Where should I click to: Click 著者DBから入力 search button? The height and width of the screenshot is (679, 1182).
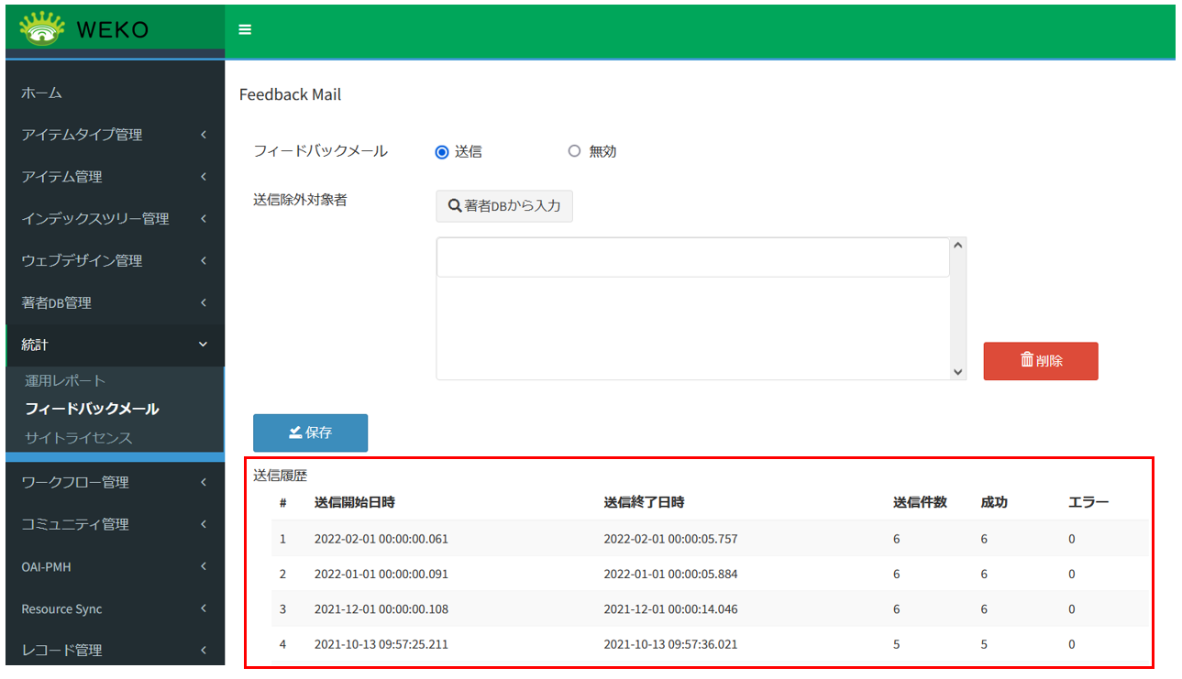point(504,206)
